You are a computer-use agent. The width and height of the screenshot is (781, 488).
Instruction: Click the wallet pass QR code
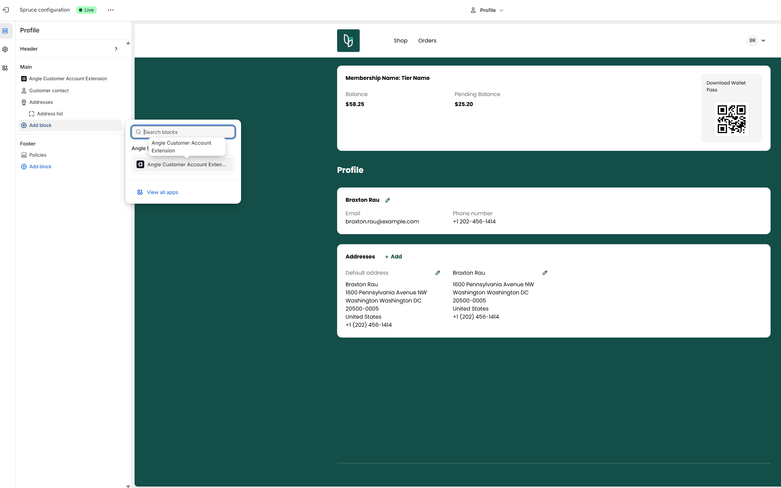point(731,119)
